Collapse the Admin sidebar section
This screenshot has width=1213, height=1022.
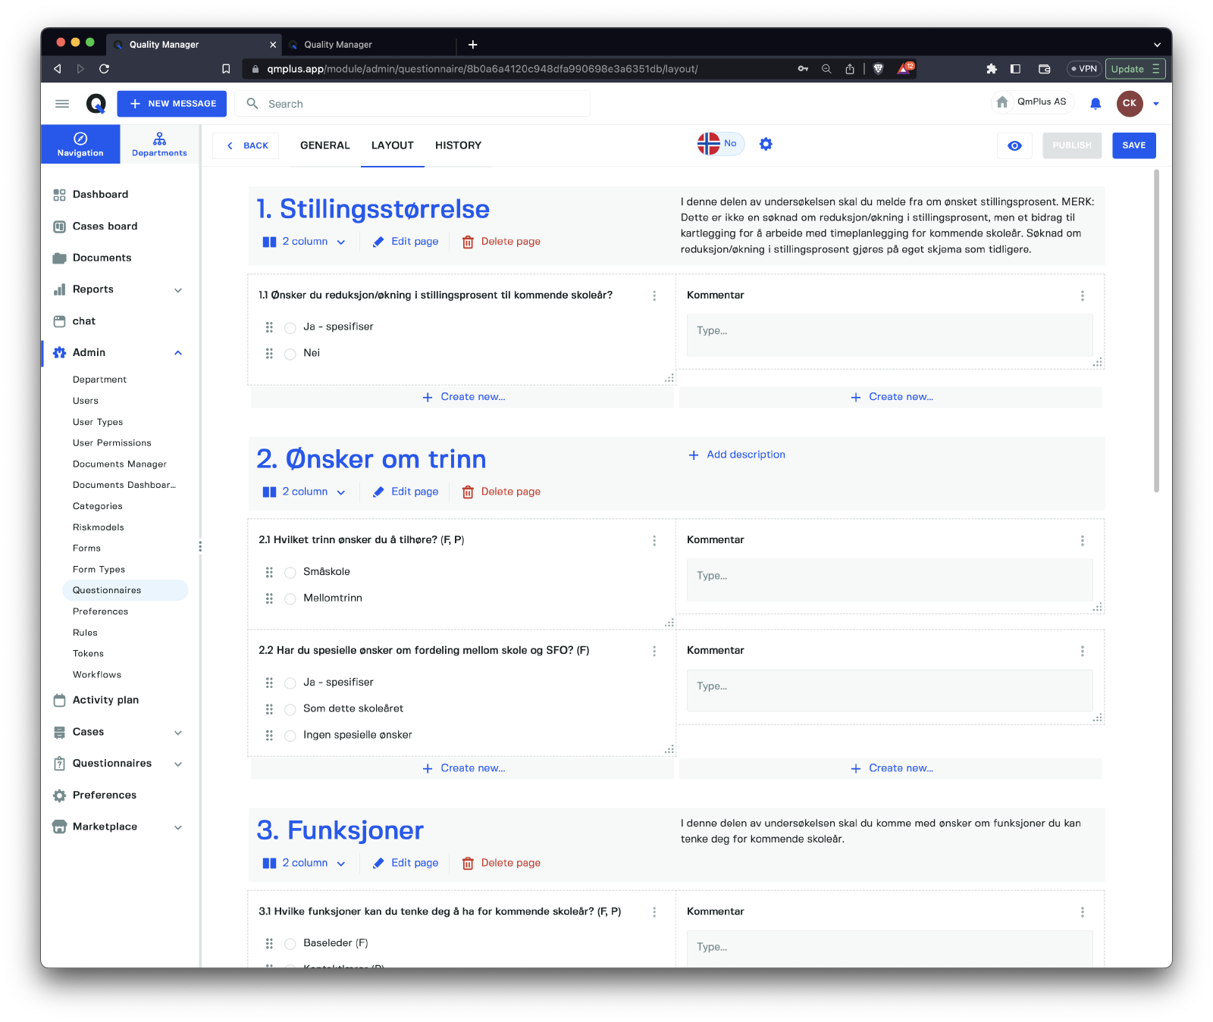[178, 353]
